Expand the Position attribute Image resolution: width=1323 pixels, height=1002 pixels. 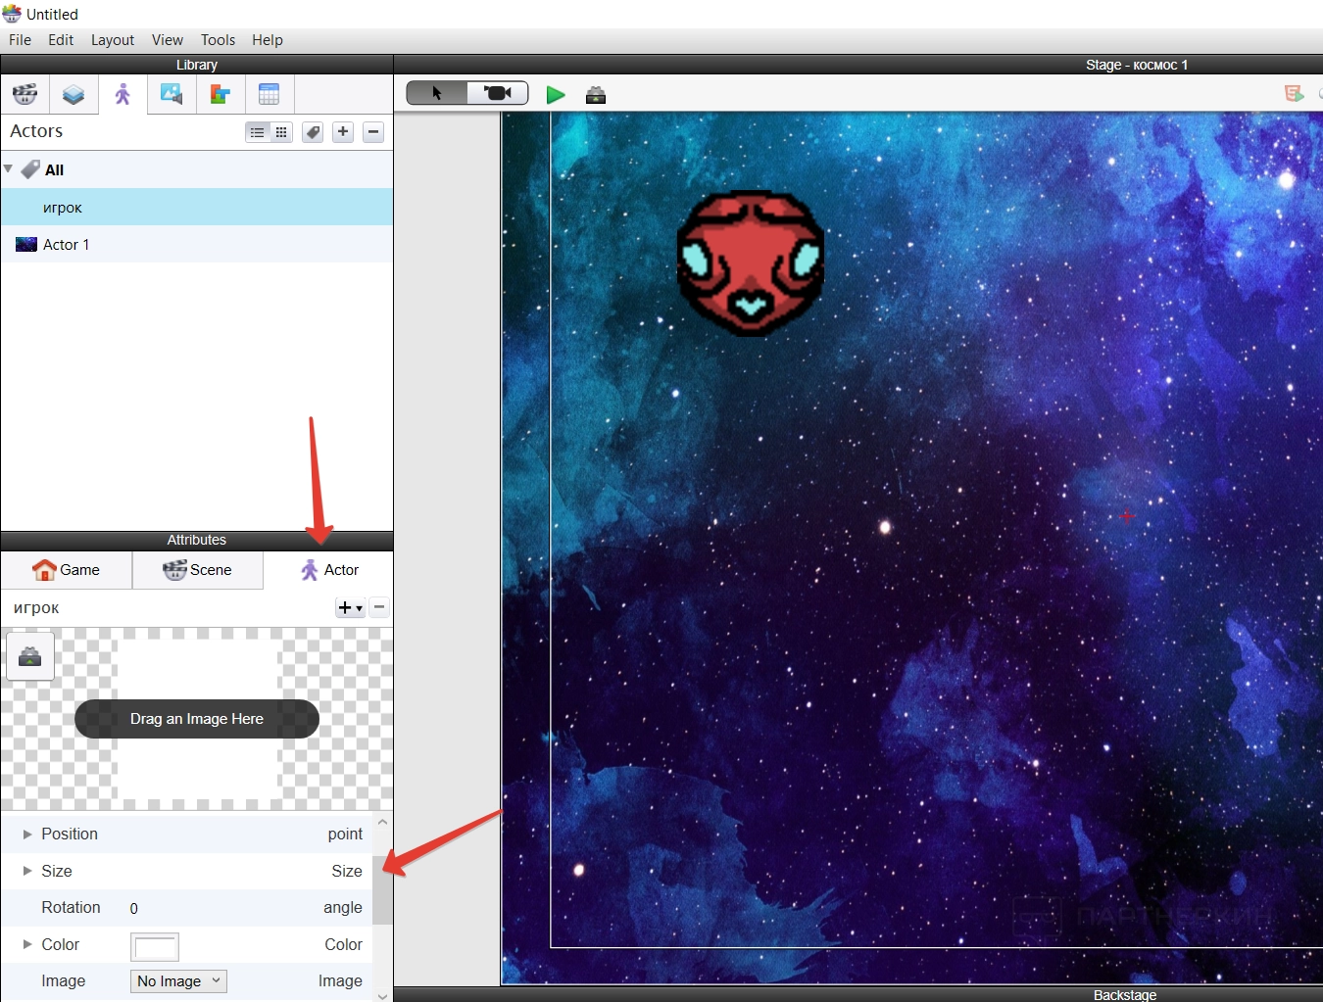pos(27,835)
